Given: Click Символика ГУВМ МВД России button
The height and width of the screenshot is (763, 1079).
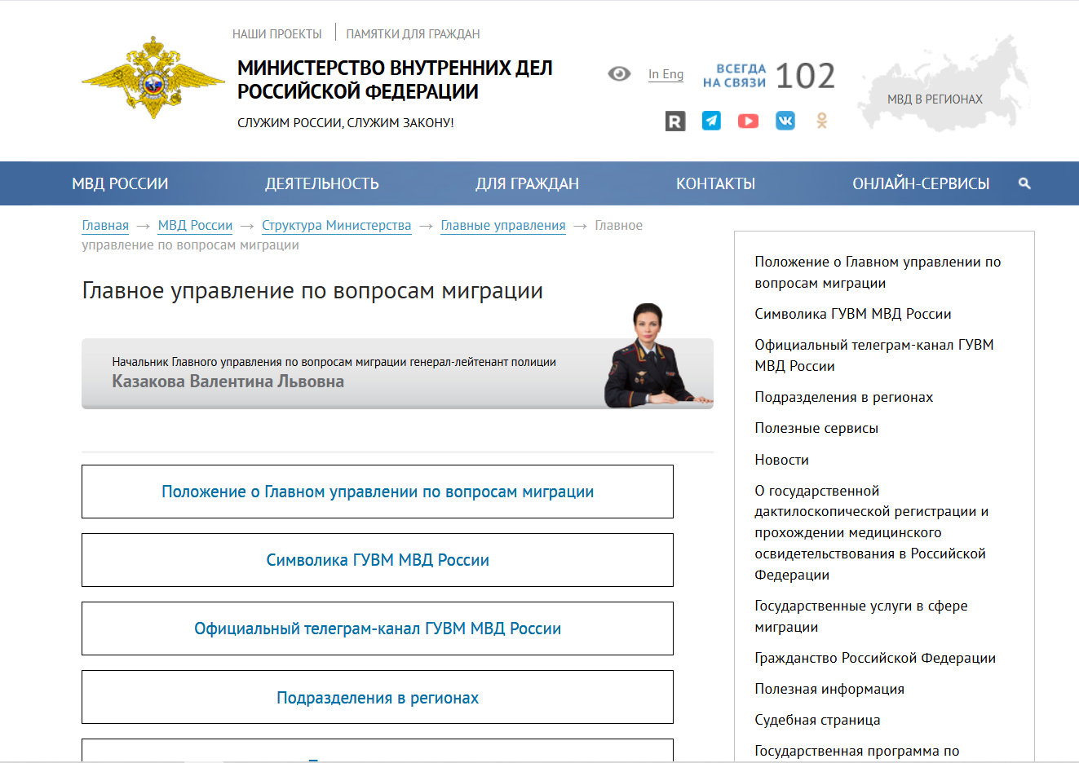Looking at the screenshot, I should 378,560.
